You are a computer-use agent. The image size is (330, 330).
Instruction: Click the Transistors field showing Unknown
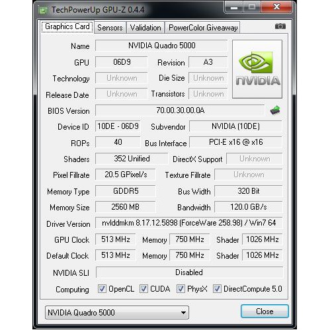tap(208, 94)
